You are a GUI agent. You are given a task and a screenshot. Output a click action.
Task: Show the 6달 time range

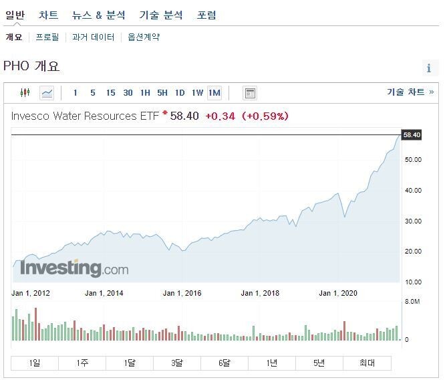[x=224, y=363]
